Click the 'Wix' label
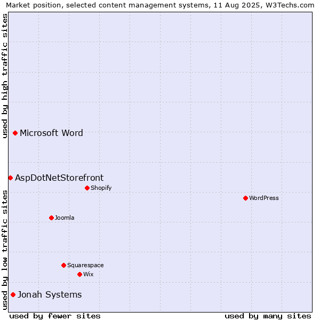This screenshot has width=320, height=320. 89,274
